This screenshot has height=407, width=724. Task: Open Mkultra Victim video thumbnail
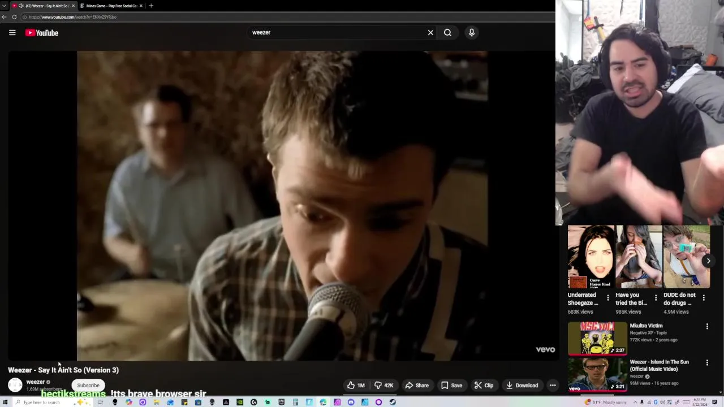(x=597, y=339)
